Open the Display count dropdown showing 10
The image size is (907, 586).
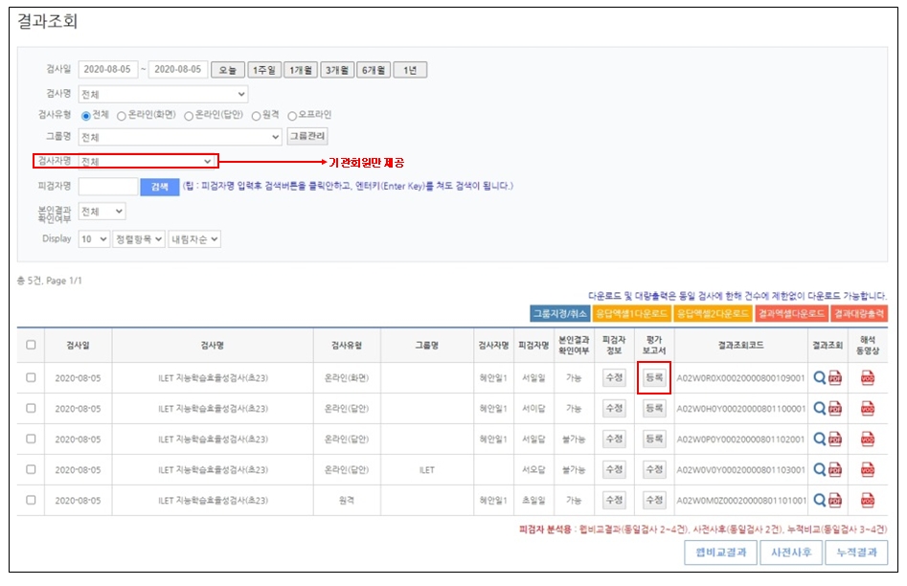(94, 238)
